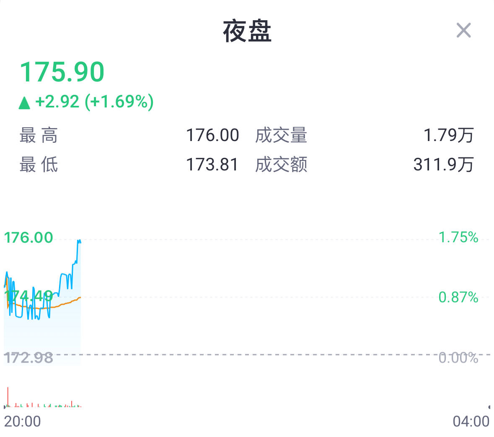494x437 pixels.
Task: Click the 0.87% percentage axis label
Action: pos(458,298)
